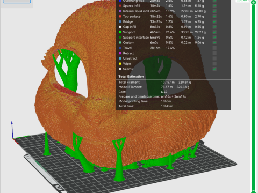Enable the Wipe checkbox
The height and width of the screenshot is (193, 258).
click(x=214, y=64)
